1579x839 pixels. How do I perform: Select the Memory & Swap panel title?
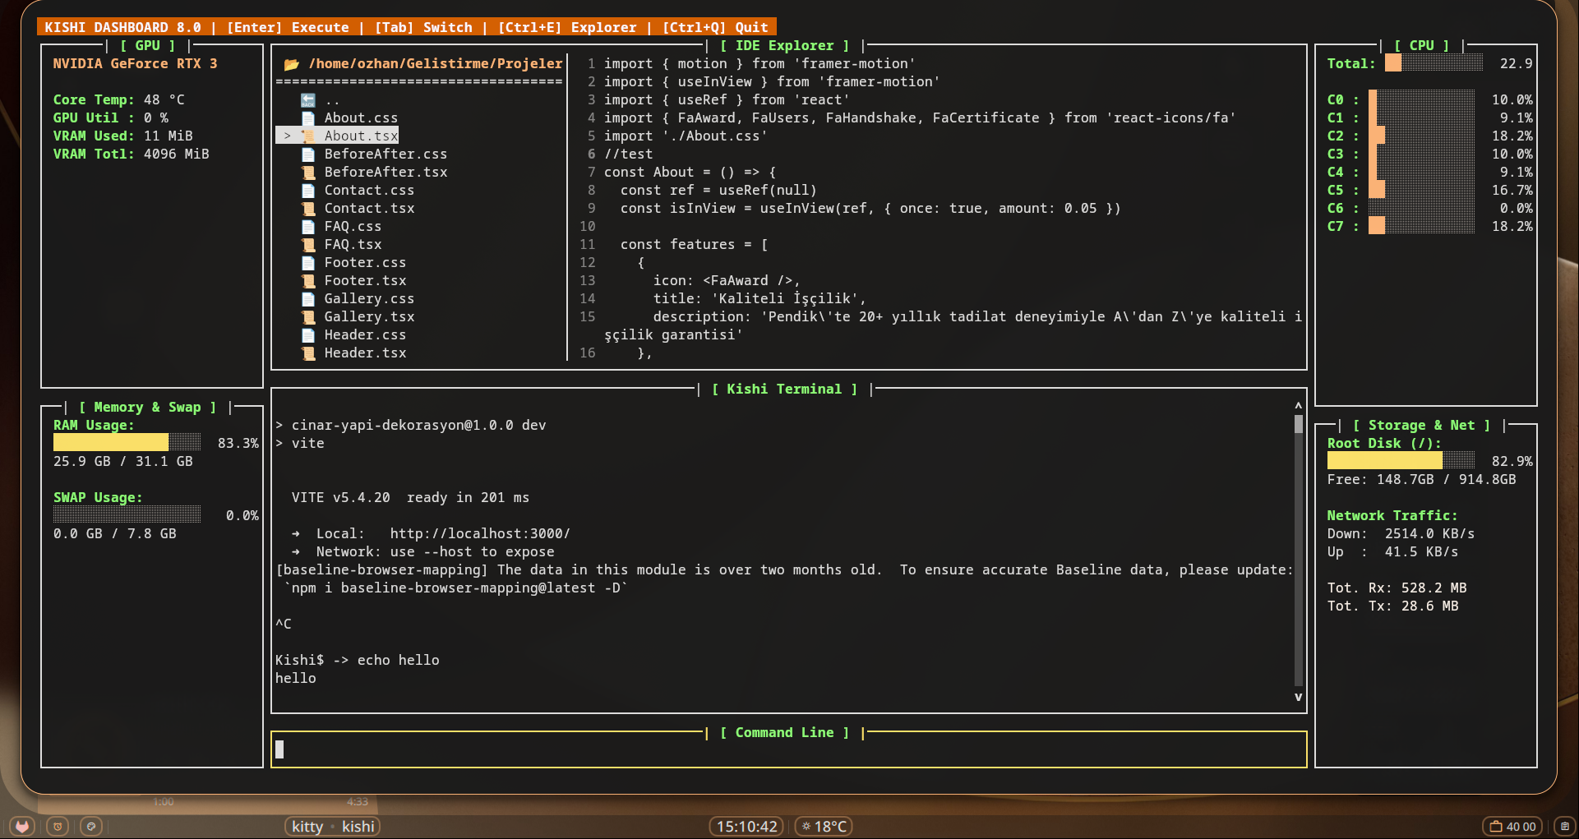click(x=147, y=408)
